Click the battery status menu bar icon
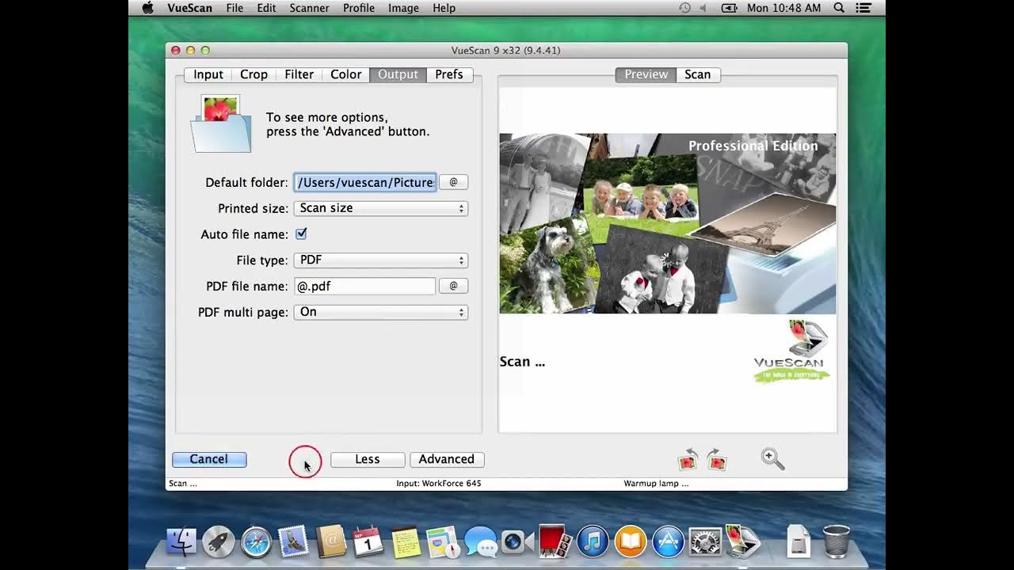This screenshot has width=1014, height=570. pos(730,8)
